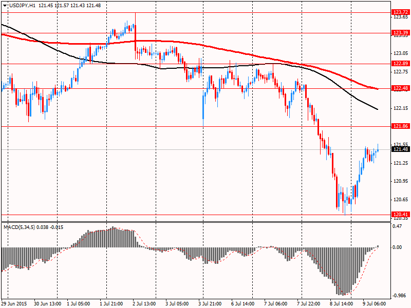Click the 123.39 red price label

tap(401, 33)
